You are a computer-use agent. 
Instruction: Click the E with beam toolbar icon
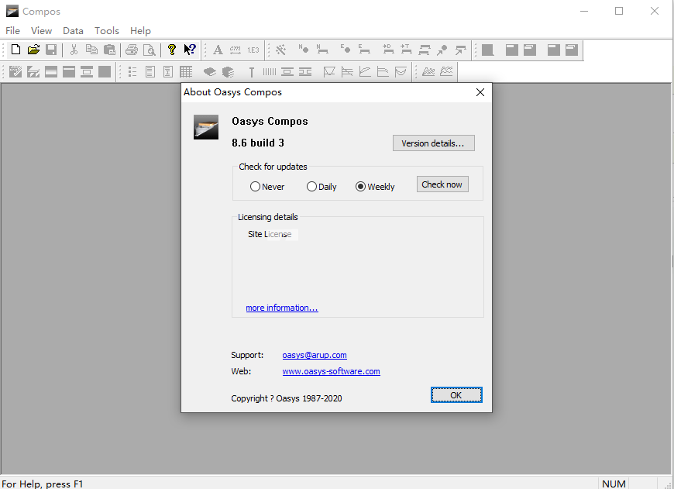[364, 50]
